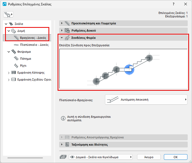This screenshot has height=163, width=192.
Task: Click the Εμφάνιση Κάτοψης icon
Action: pos(14,73)
